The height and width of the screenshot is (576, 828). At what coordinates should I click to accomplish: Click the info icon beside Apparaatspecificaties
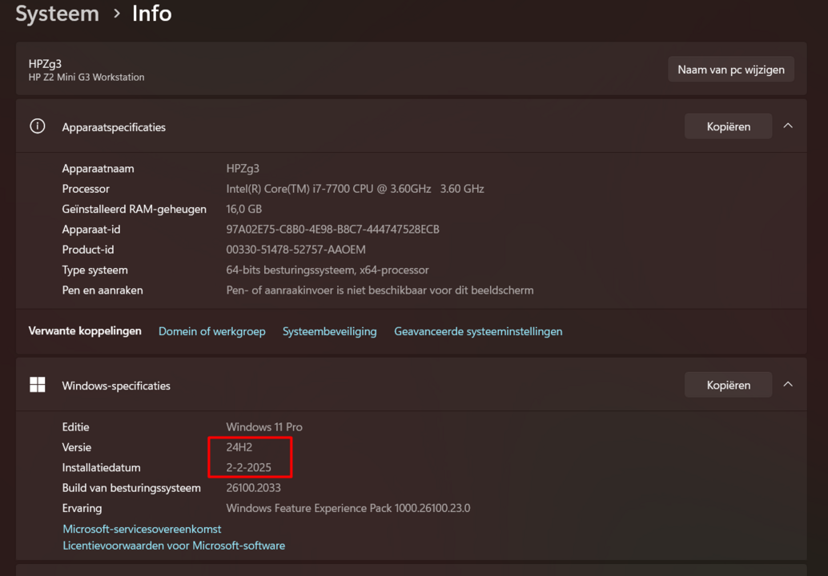[37, 126]
